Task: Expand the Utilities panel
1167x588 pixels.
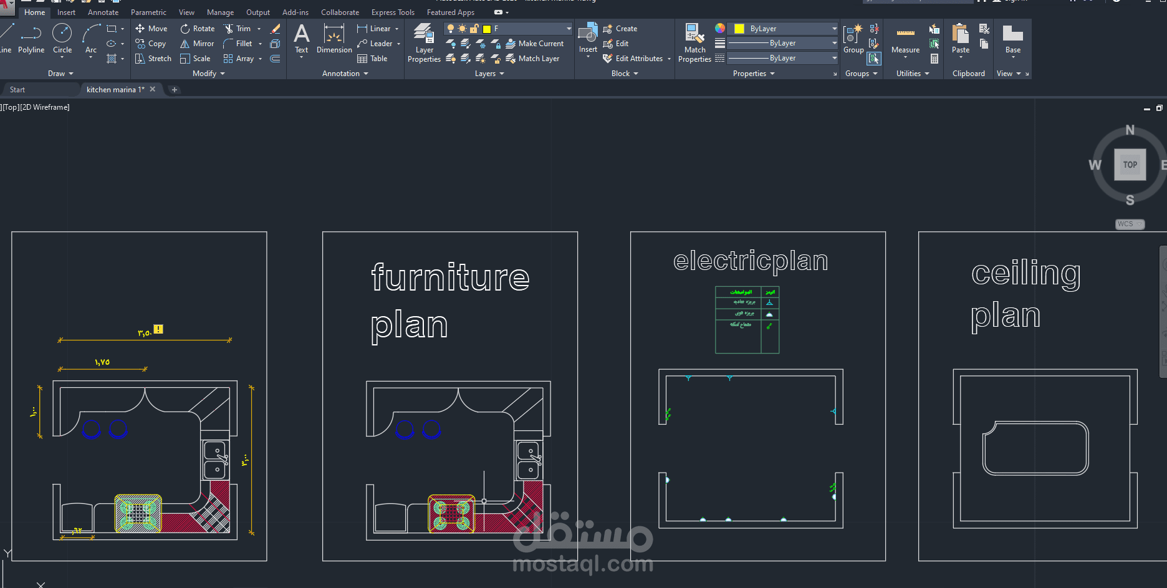Action: (x=913, y=74)
